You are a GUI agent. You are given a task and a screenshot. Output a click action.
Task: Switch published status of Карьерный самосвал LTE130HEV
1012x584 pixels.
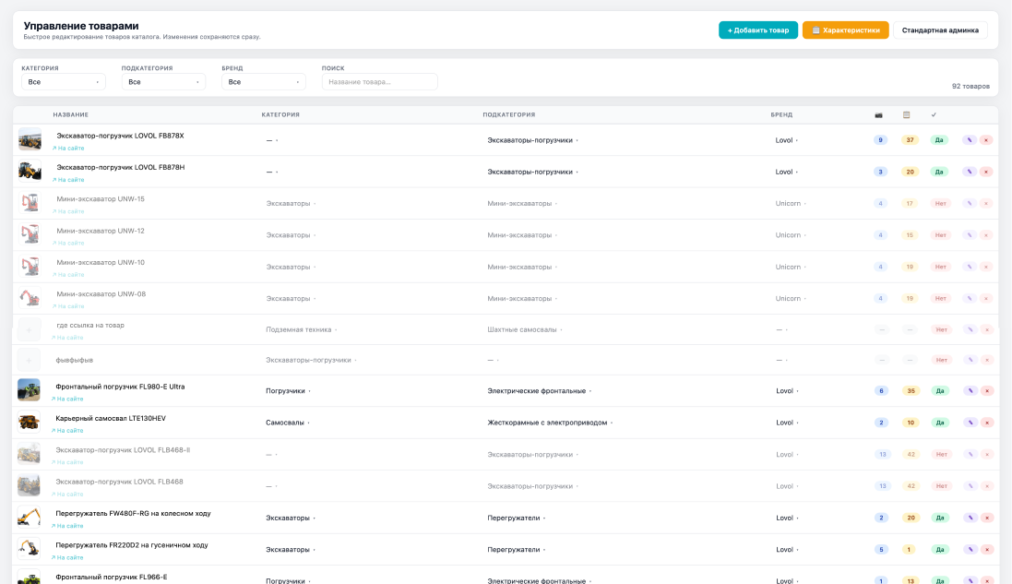tap(940, 423)
